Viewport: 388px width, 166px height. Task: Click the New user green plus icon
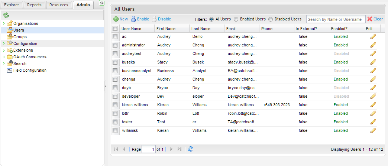[116, 19]
